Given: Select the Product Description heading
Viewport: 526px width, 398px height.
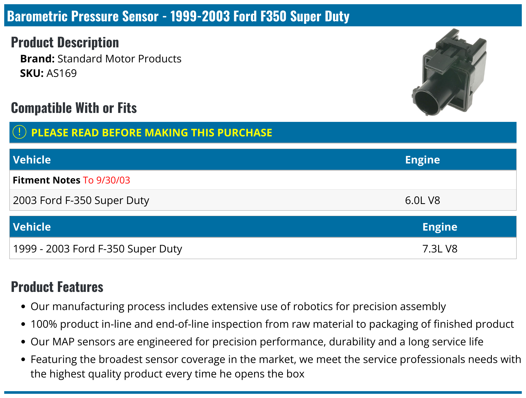Looking at the screenshot, I should tap(65, 42).
